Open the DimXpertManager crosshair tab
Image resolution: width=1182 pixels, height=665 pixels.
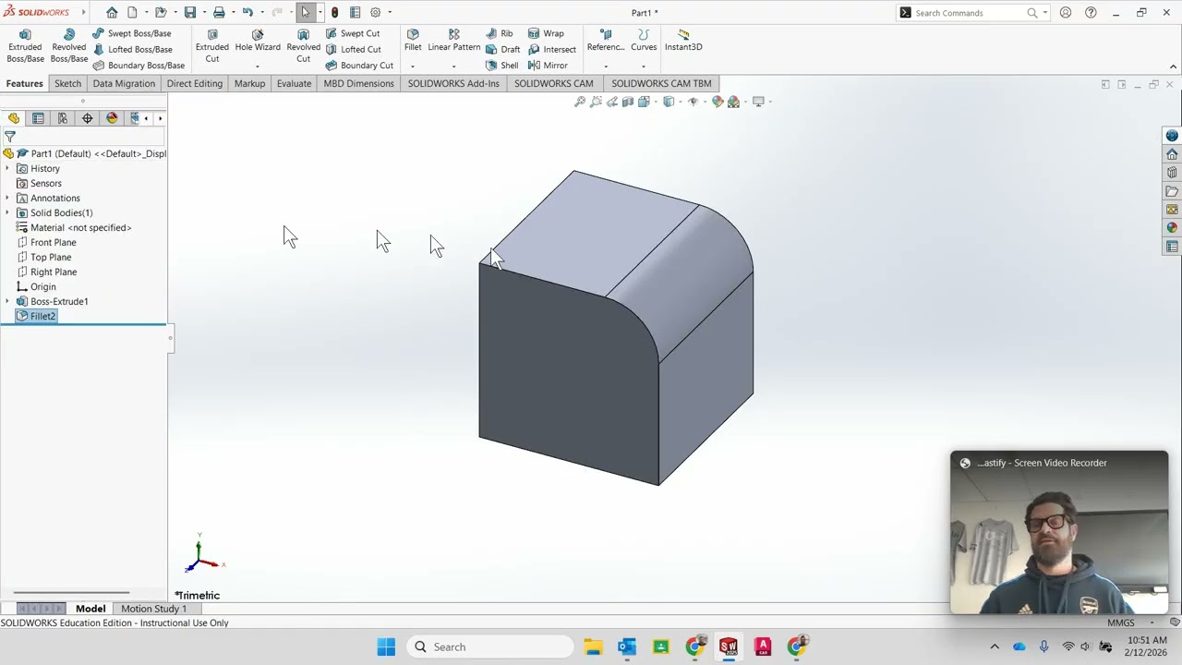click(88, 118)
